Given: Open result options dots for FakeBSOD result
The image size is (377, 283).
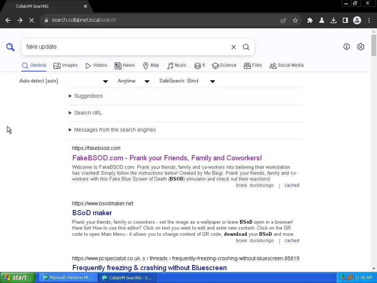Looking at the screenshot, I should pos(279,186).
